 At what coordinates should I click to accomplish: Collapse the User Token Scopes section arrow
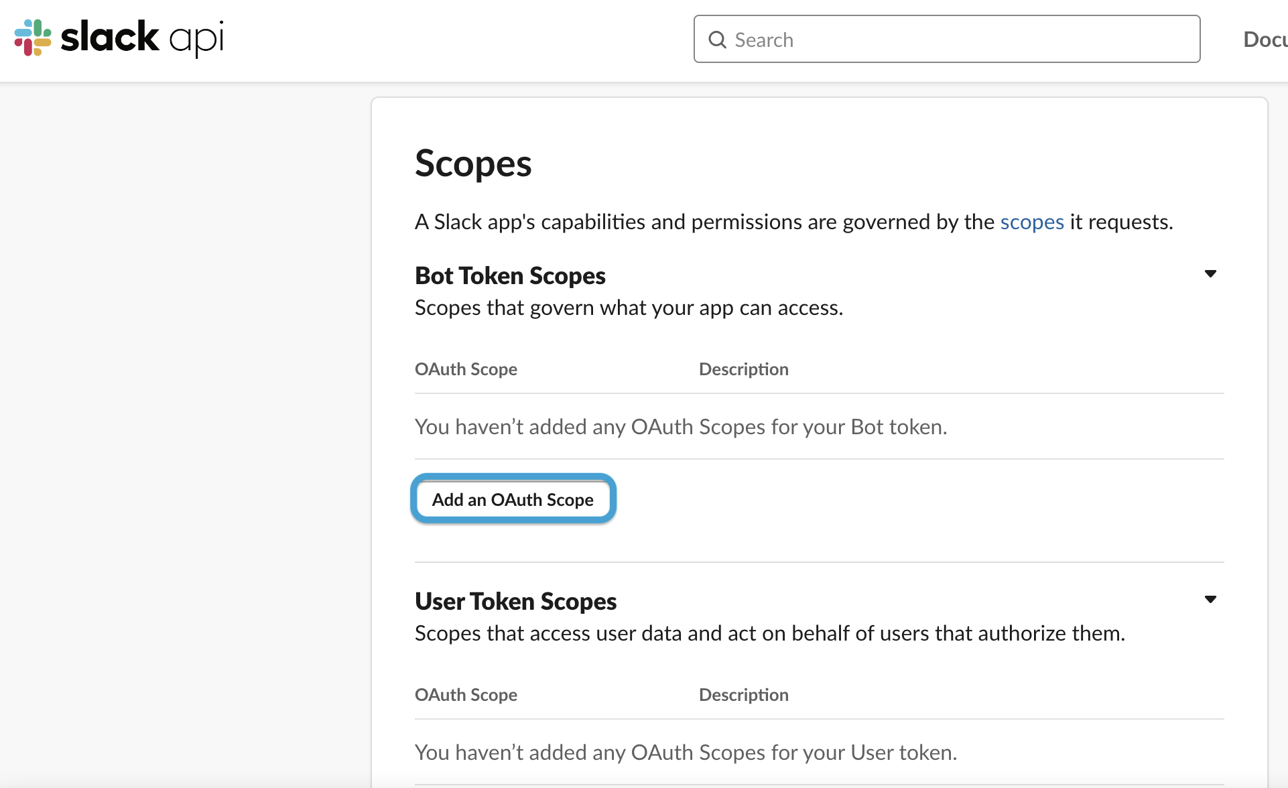coord(1210,599)
